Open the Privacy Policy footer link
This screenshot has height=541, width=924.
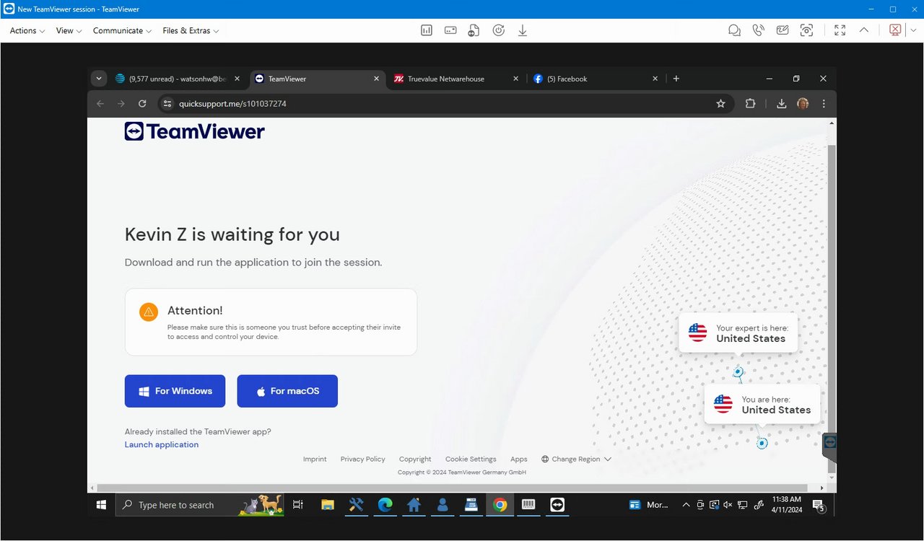click(x=363, y=459)
